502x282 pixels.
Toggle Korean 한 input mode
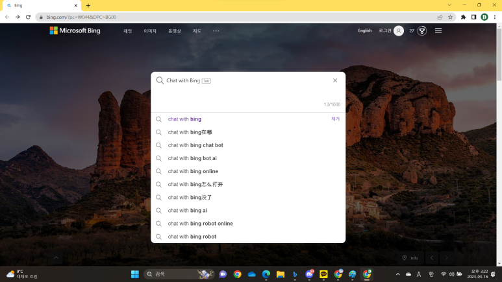pyautogui.click(x=431, y=274)
